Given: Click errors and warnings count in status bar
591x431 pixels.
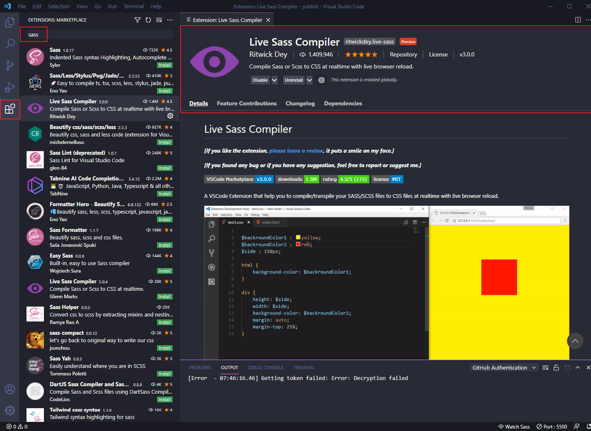Looking at the screenshot, I should tap(17, 426).
